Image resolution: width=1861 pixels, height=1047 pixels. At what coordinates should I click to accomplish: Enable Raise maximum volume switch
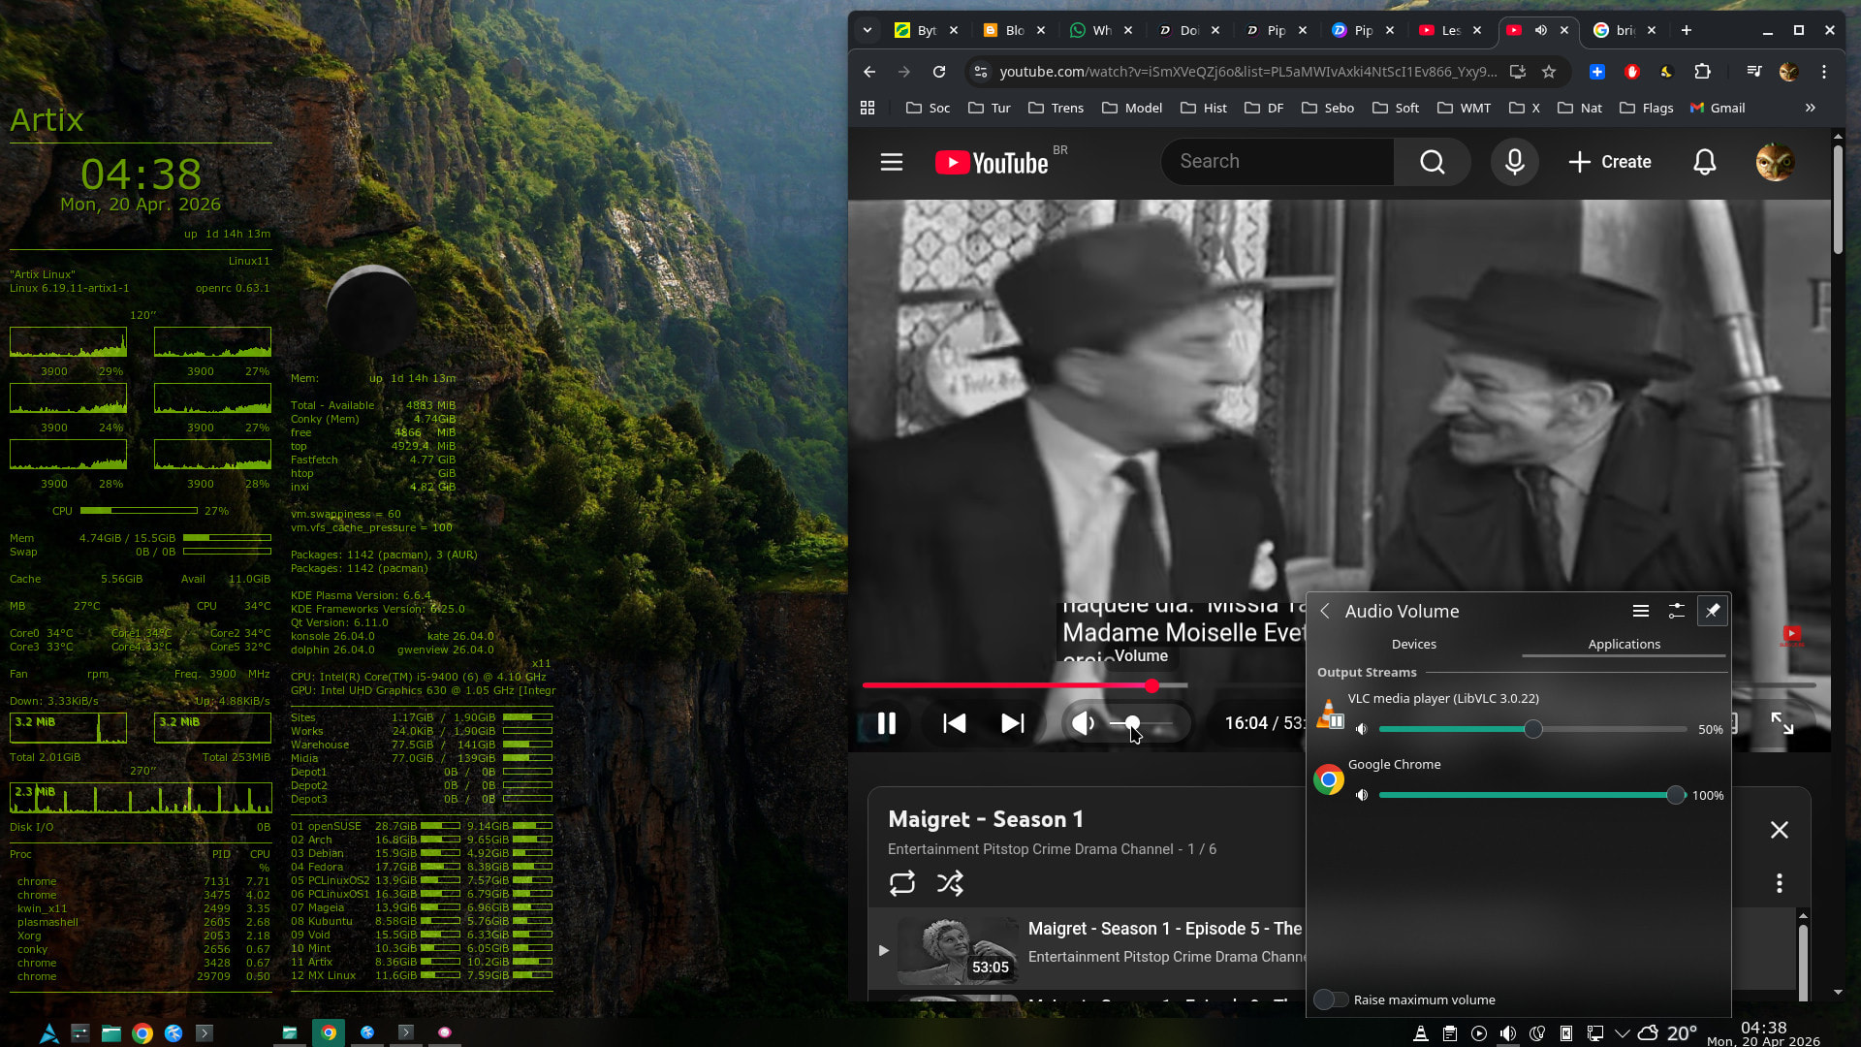click(x=1331, y=999)
